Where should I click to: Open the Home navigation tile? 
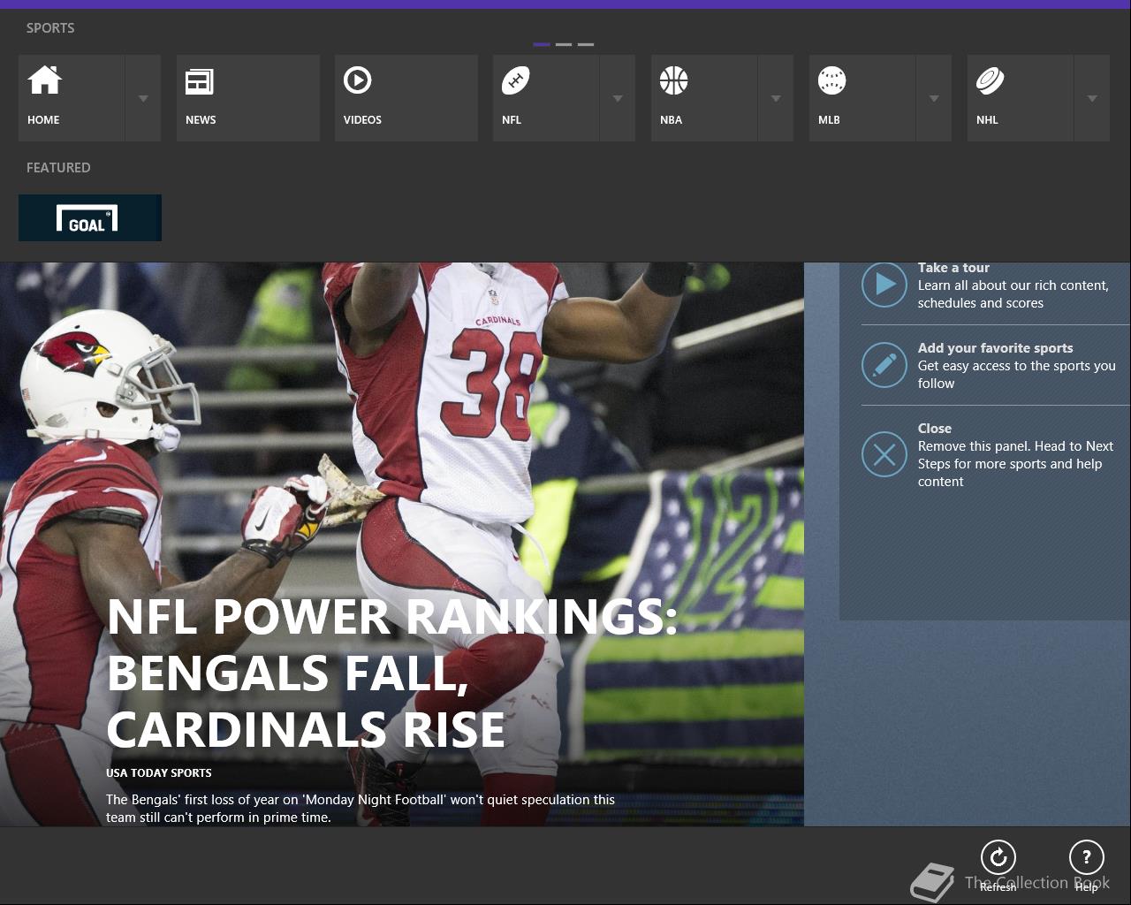click(72, 98)
